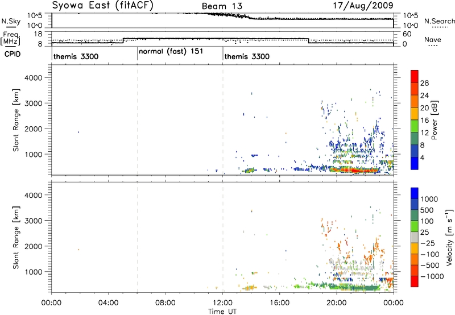455x315 pixels.
Task: Click the '16' value on the power scale
Action: point(424,121)
